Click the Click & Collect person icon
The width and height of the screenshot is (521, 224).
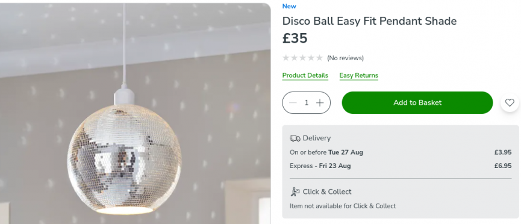pos(295,191)
